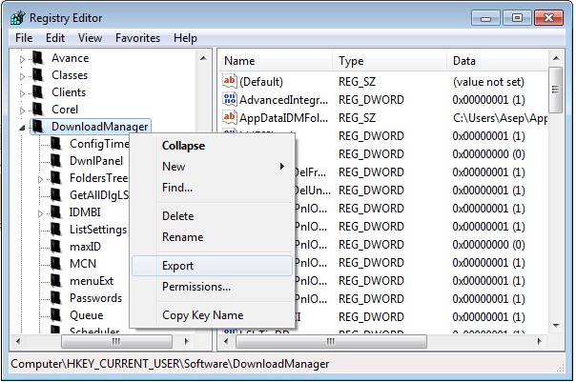
Task: Click the menuExt subkey folder icon
Action: (x=55, y=281)
